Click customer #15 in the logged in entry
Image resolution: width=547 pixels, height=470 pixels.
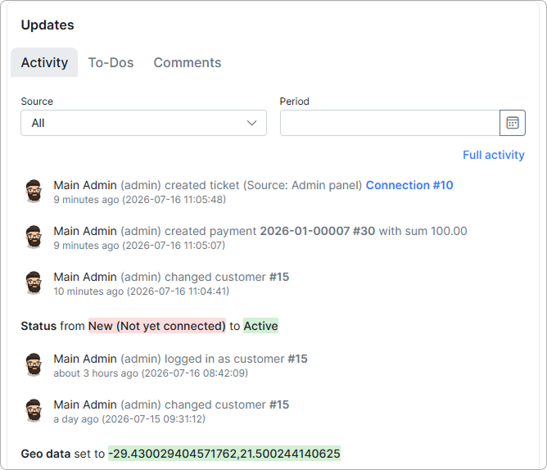pos(297,359)
